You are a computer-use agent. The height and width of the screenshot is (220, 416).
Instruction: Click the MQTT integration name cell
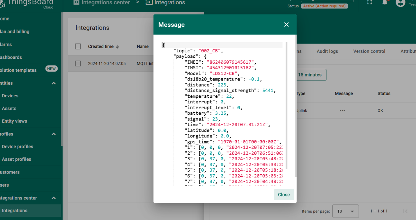(x=145, y=63)
